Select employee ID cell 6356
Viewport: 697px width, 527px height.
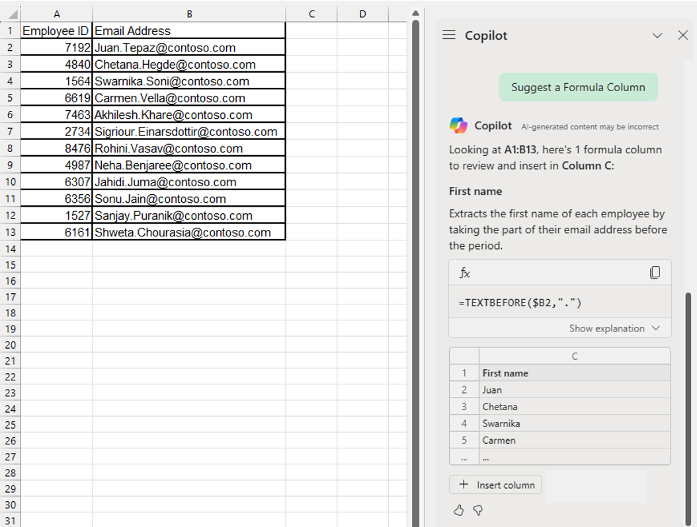[x=56, y=199]
